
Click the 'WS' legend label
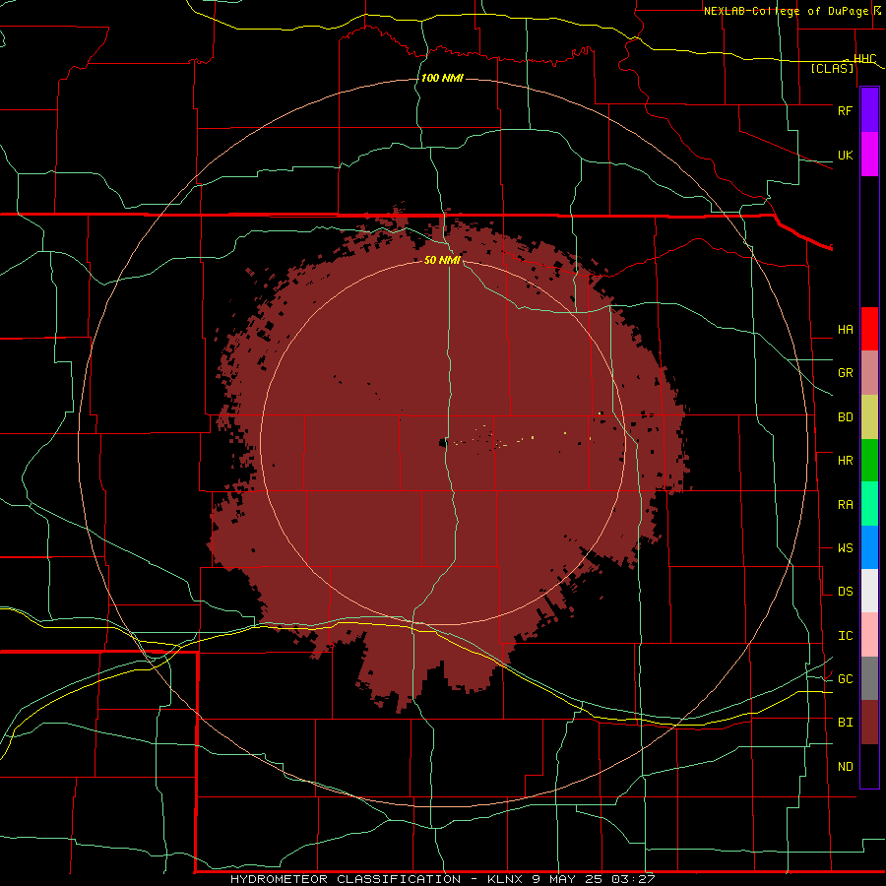(x=845, y=548)
